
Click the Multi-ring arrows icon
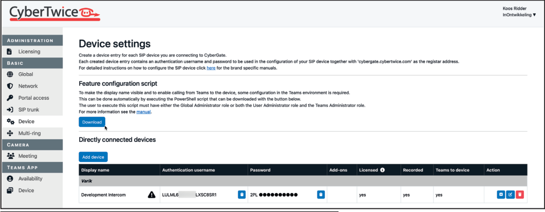pos(10,133)
